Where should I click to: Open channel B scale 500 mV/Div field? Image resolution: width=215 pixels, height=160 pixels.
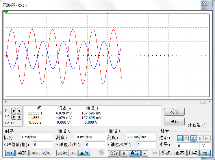tap(140, 137)
